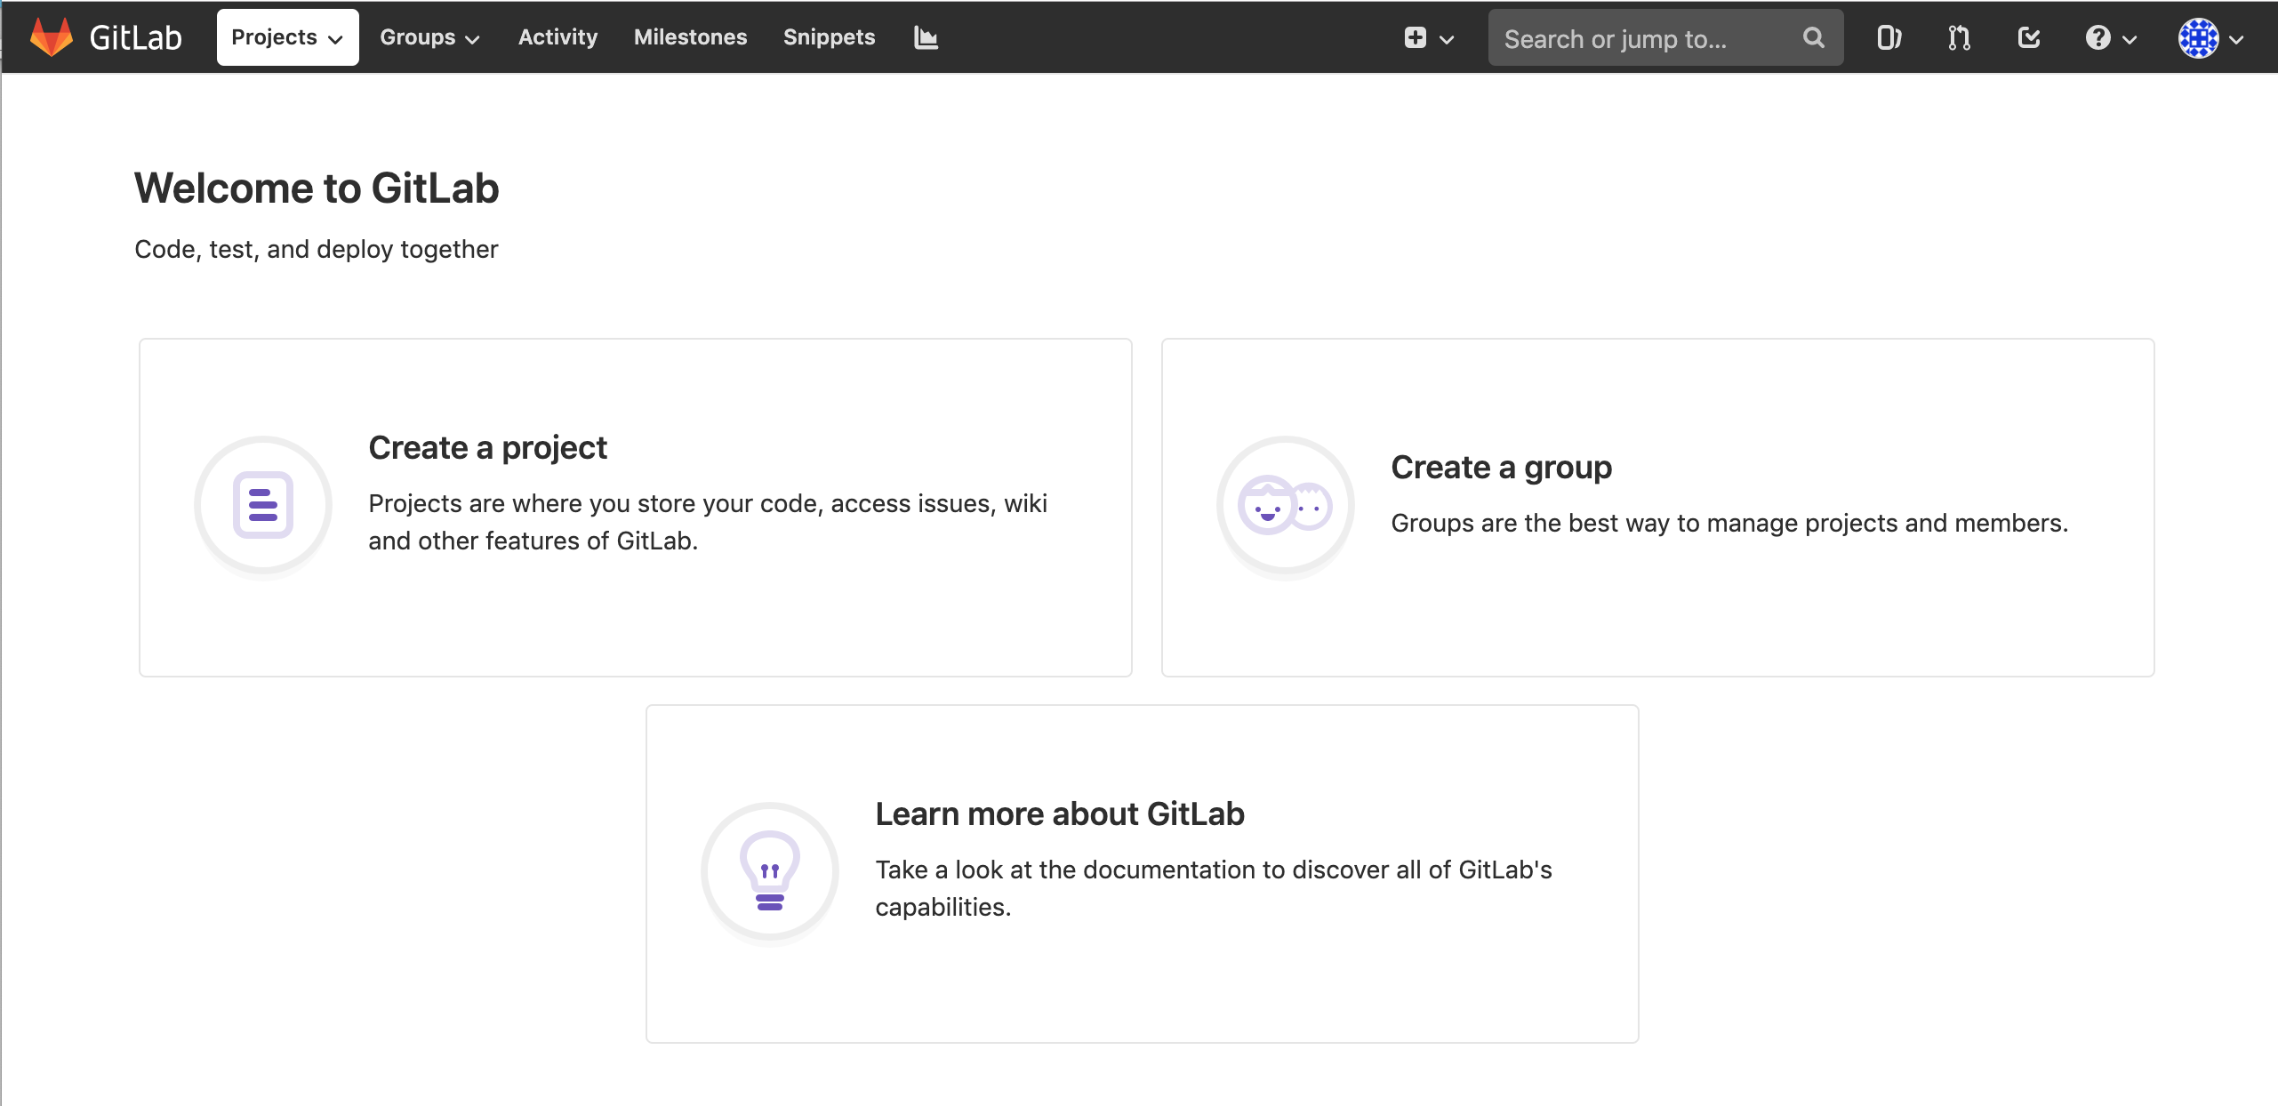
Task: Click the GitLab fox logo
Action: [52, 37]
